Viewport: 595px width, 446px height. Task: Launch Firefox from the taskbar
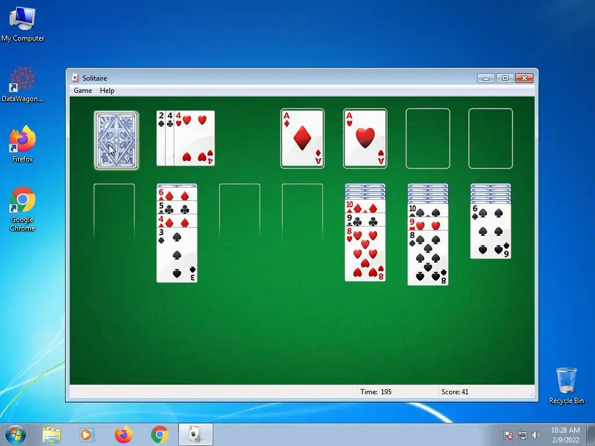(x=123, y=434)
